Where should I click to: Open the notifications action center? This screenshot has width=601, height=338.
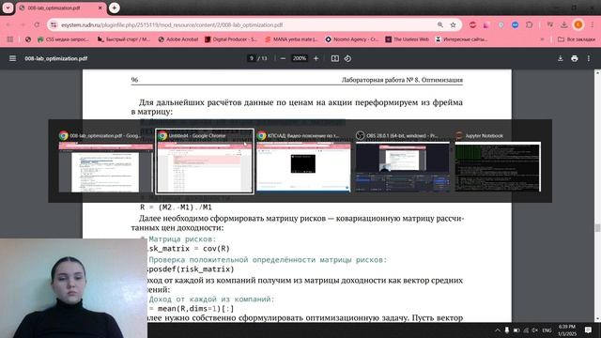click(x=589, y=330)
